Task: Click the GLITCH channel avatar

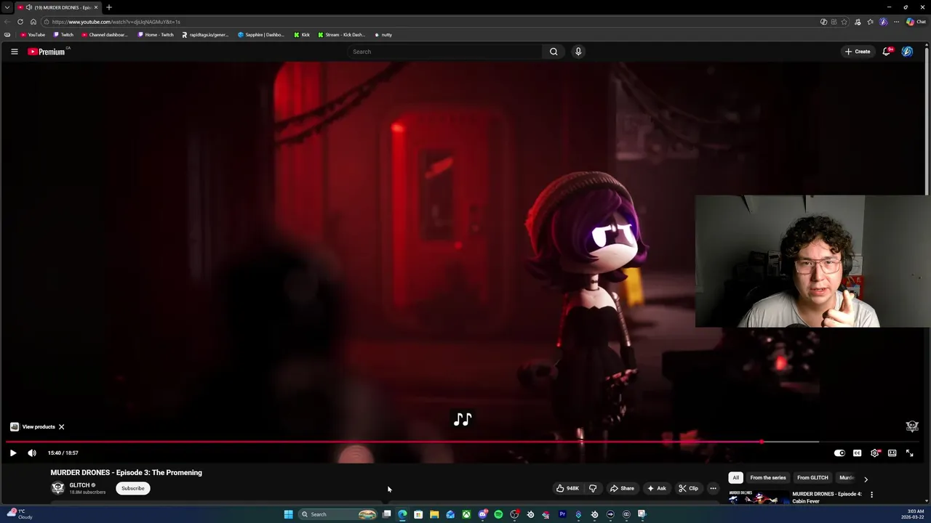Action: coord(57,488)
